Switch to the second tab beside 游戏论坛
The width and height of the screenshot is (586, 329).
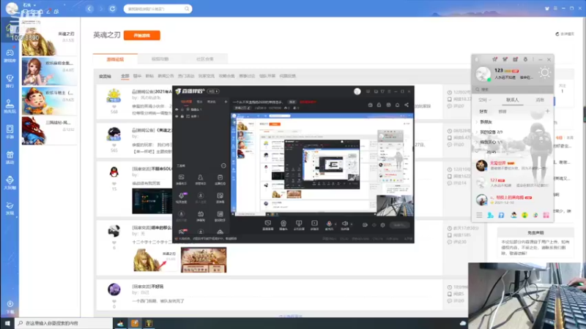(x=160, y=59)
